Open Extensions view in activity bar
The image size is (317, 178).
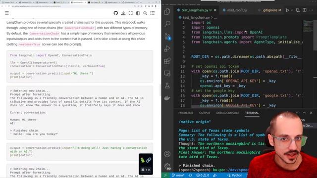click(167, 61)
